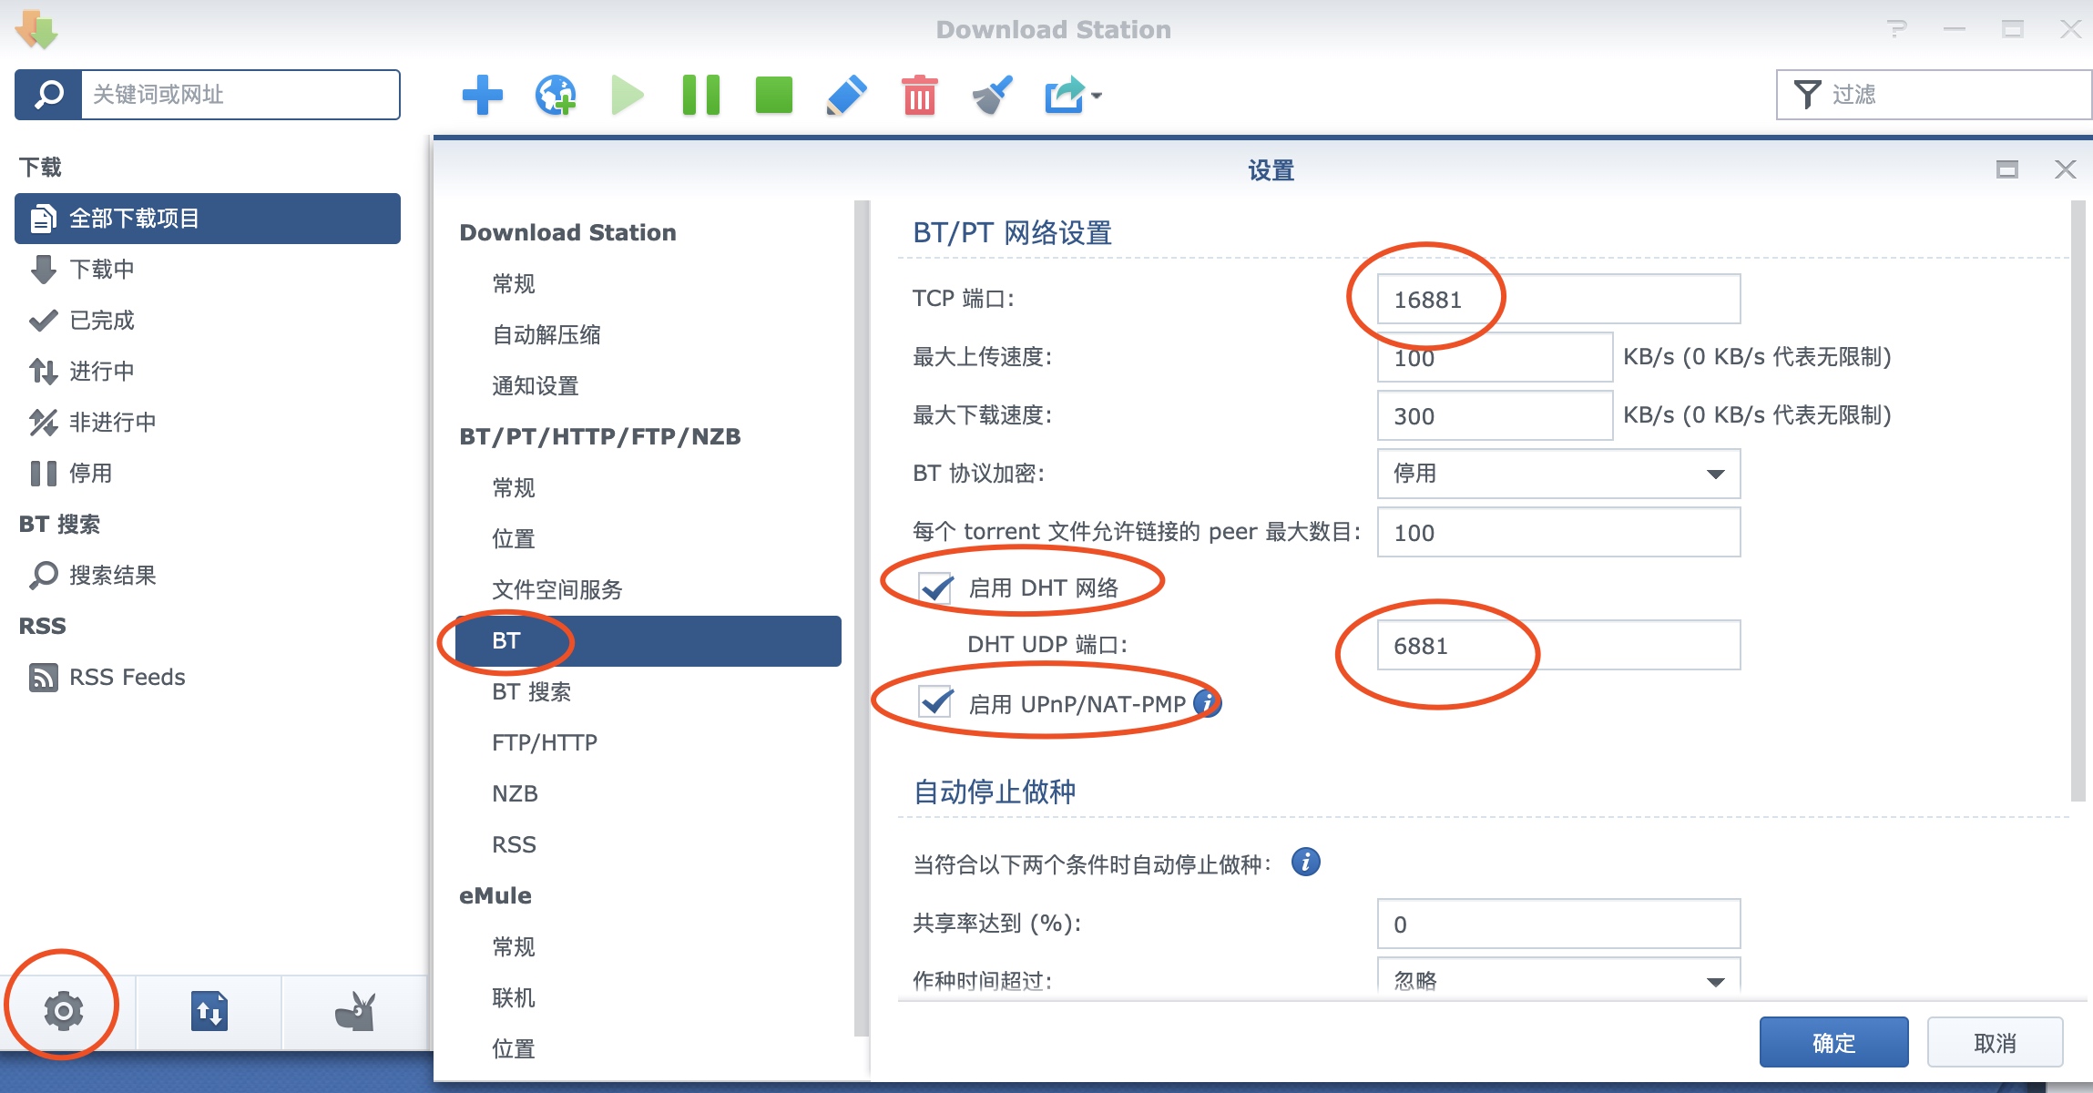
Task: Click settings panel vertical scrollbar
Action: pyautogui.click(x=2078, y=501)
